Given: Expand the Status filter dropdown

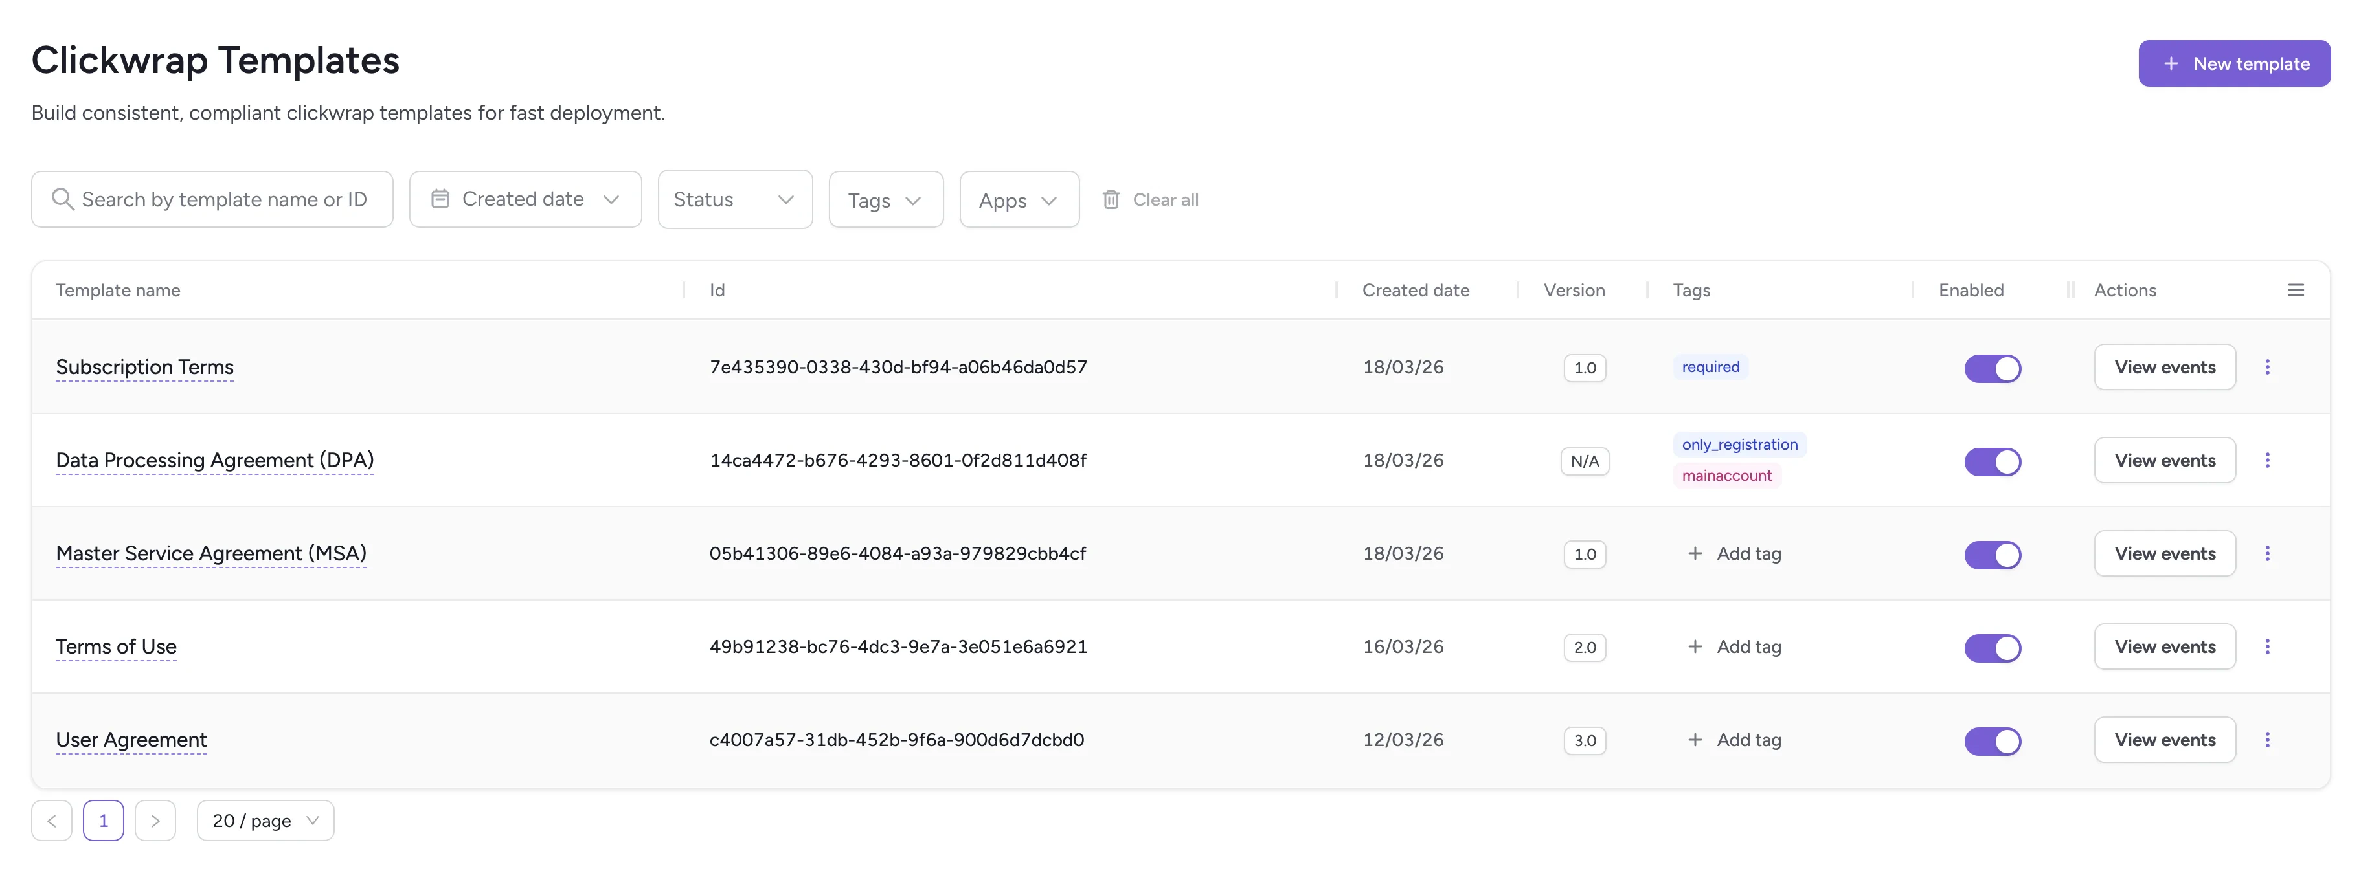Looking at the screenshot, I should click(x=734, y=200).
